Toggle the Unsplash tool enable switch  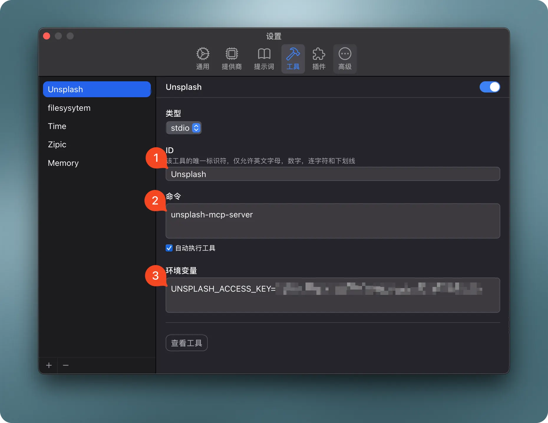(x=490, y=87)
